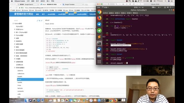Open JavaScript教程 in the site header
Image resolution: width=184 pixels, height=103 pixels.
click(82, 14)
